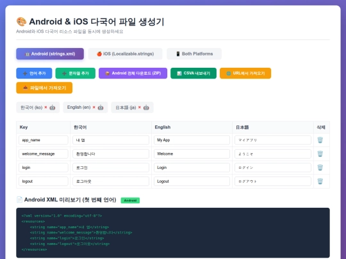This screenshot has width=346, height=259.
Task: Click the 삭제 column header
Action: pos(321,127)
